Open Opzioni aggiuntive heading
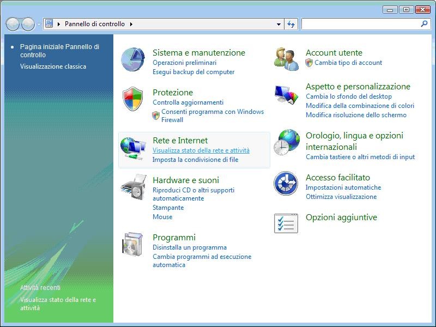 click(x=341, y=217)
